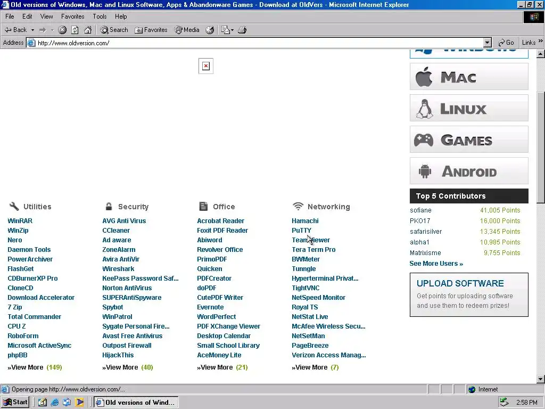Select the Games controller platform button

tap(469, 140)
